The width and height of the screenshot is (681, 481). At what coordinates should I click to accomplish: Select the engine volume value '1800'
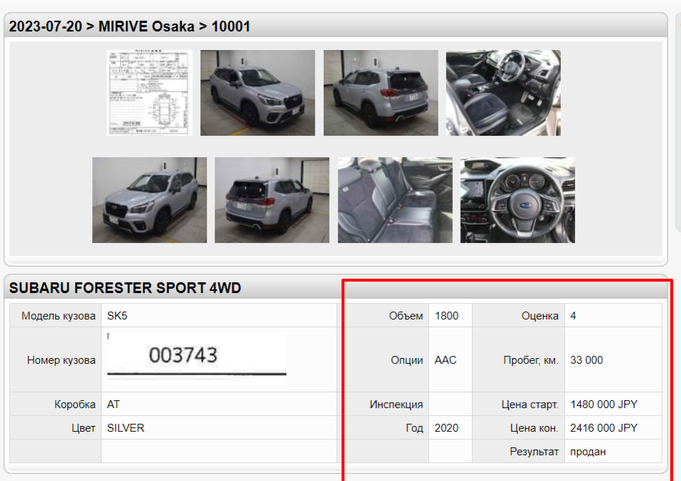pyautogui.click(x=446, y=316)
